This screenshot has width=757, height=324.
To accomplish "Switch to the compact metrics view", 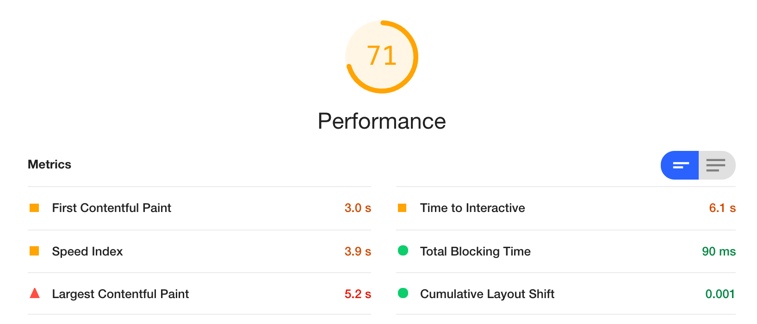I will [x=680, y=165].
